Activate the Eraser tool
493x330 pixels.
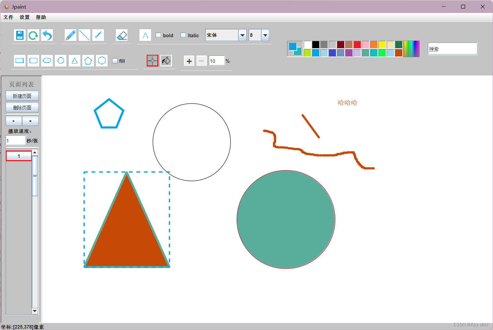click(x=122, y=35)
